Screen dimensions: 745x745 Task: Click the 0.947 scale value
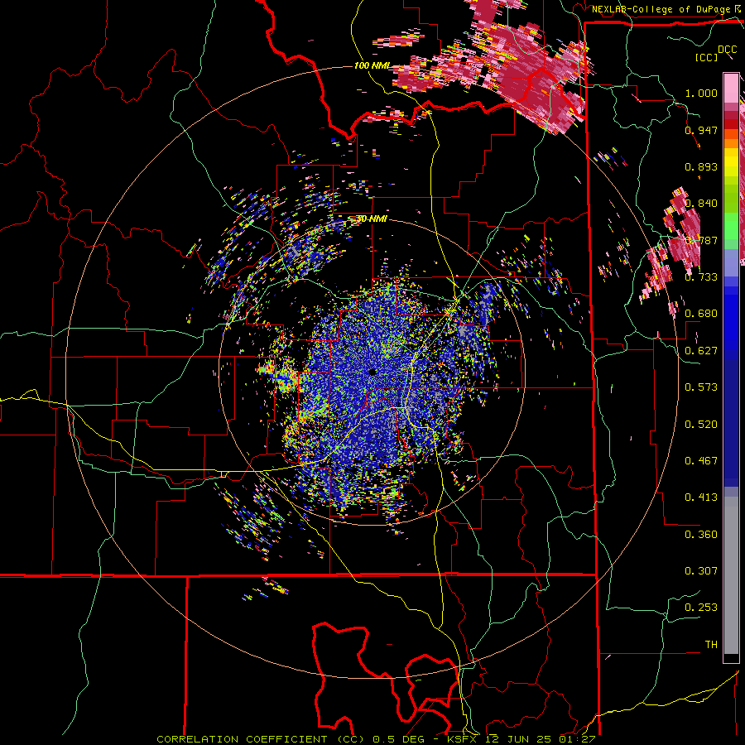click(x=701, y=130)
